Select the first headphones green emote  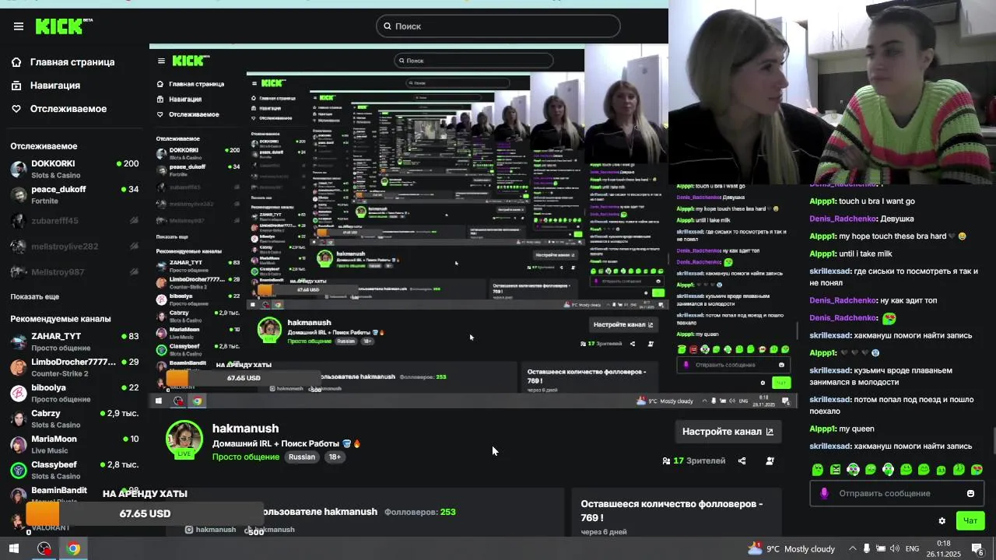tap(853, 470)
